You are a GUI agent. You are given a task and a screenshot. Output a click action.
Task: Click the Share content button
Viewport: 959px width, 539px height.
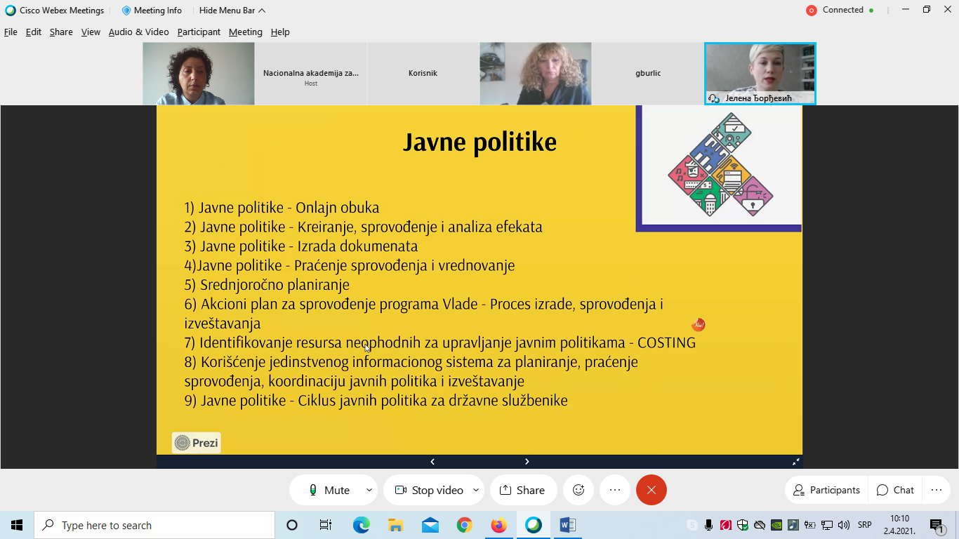(522, 490)
